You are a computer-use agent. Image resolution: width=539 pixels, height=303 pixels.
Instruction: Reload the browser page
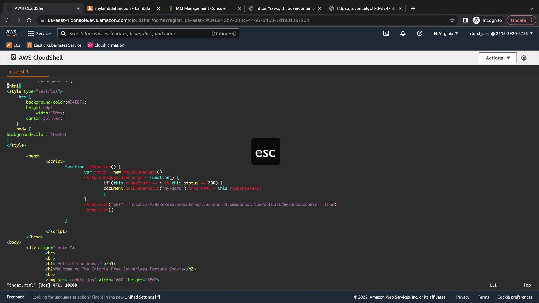pos(29,20)
